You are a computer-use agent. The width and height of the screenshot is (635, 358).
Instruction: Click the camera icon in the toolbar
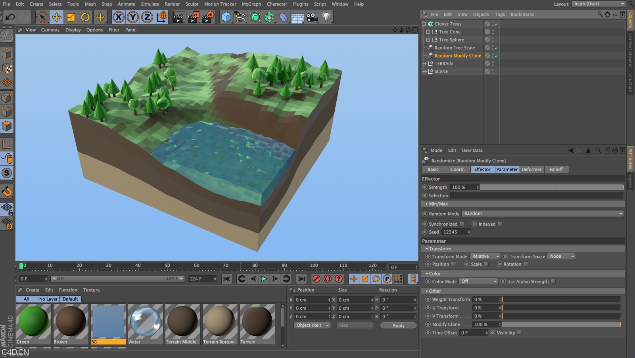(x=311, y=17)
